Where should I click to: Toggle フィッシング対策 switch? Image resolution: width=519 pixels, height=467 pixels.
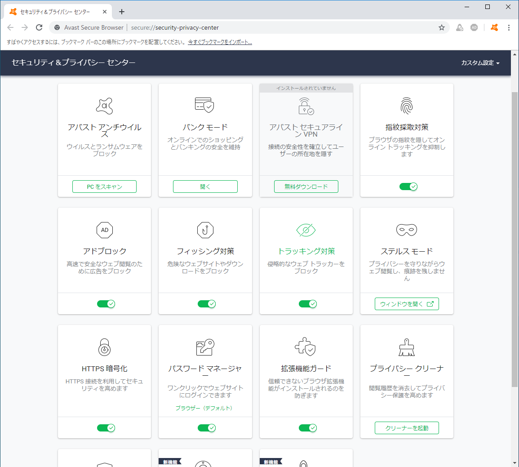coord(207,304)
